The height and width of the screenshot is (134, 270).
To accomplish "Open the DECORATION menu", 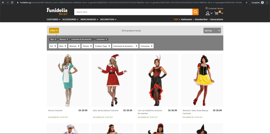I will 108,19.
